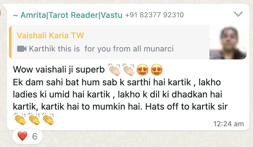Click sender name Amrita|Tarot Reader|Vastu

pos(71,15)
